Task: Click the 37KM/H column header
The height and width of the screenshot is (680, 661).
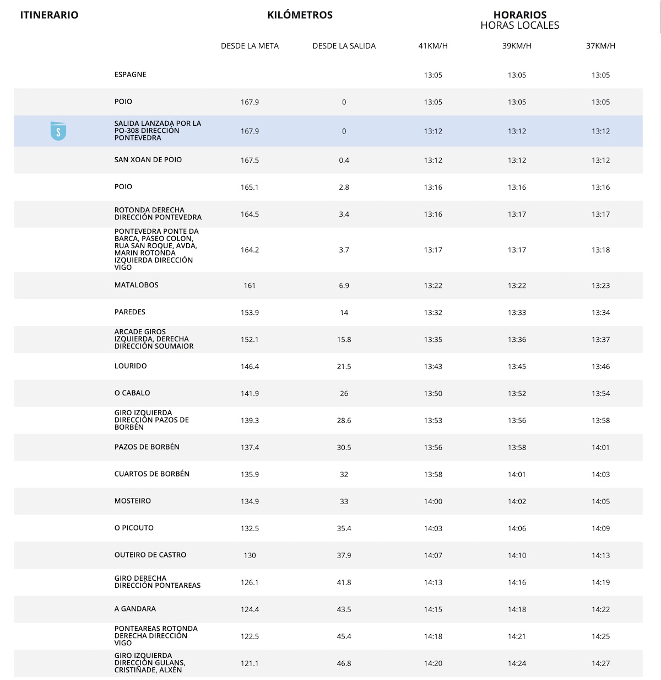Action: 600,46
